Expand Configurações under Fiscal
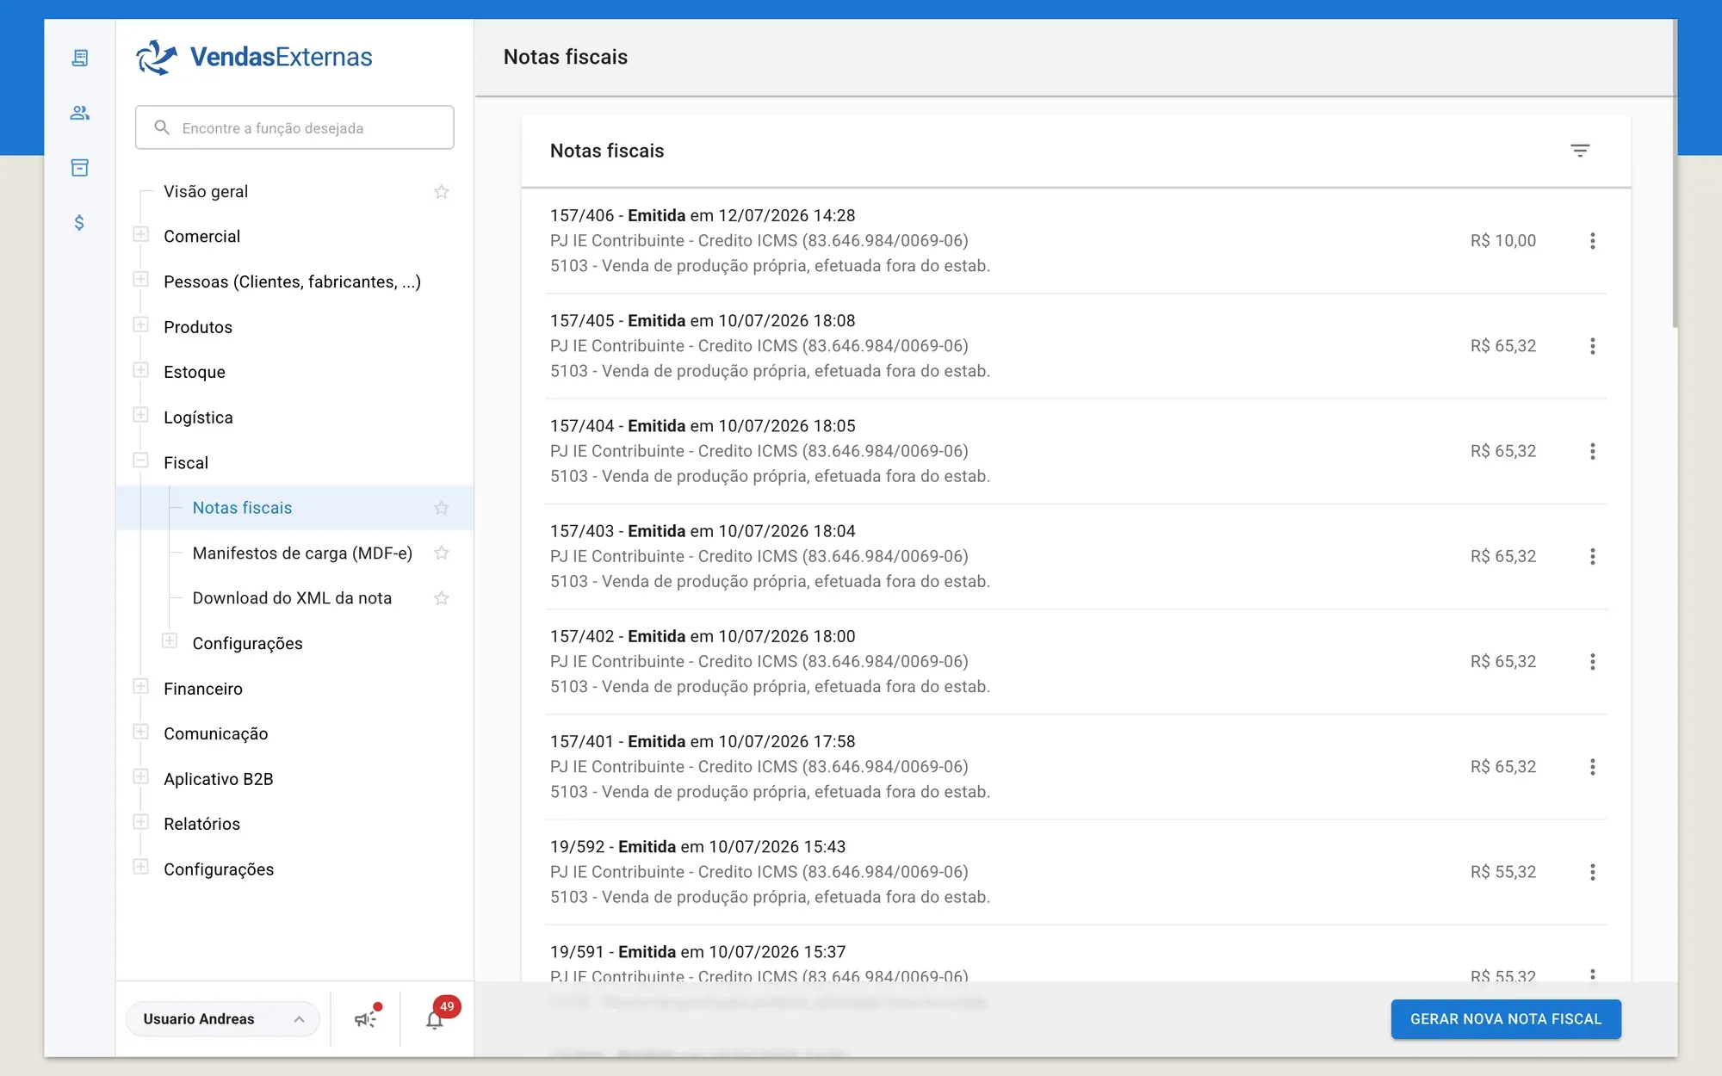Screen dimensions: 1722x1076 pos(170,641)
